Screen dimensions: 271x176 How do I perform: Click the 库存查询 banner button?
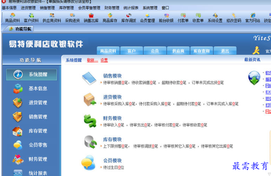201,51
